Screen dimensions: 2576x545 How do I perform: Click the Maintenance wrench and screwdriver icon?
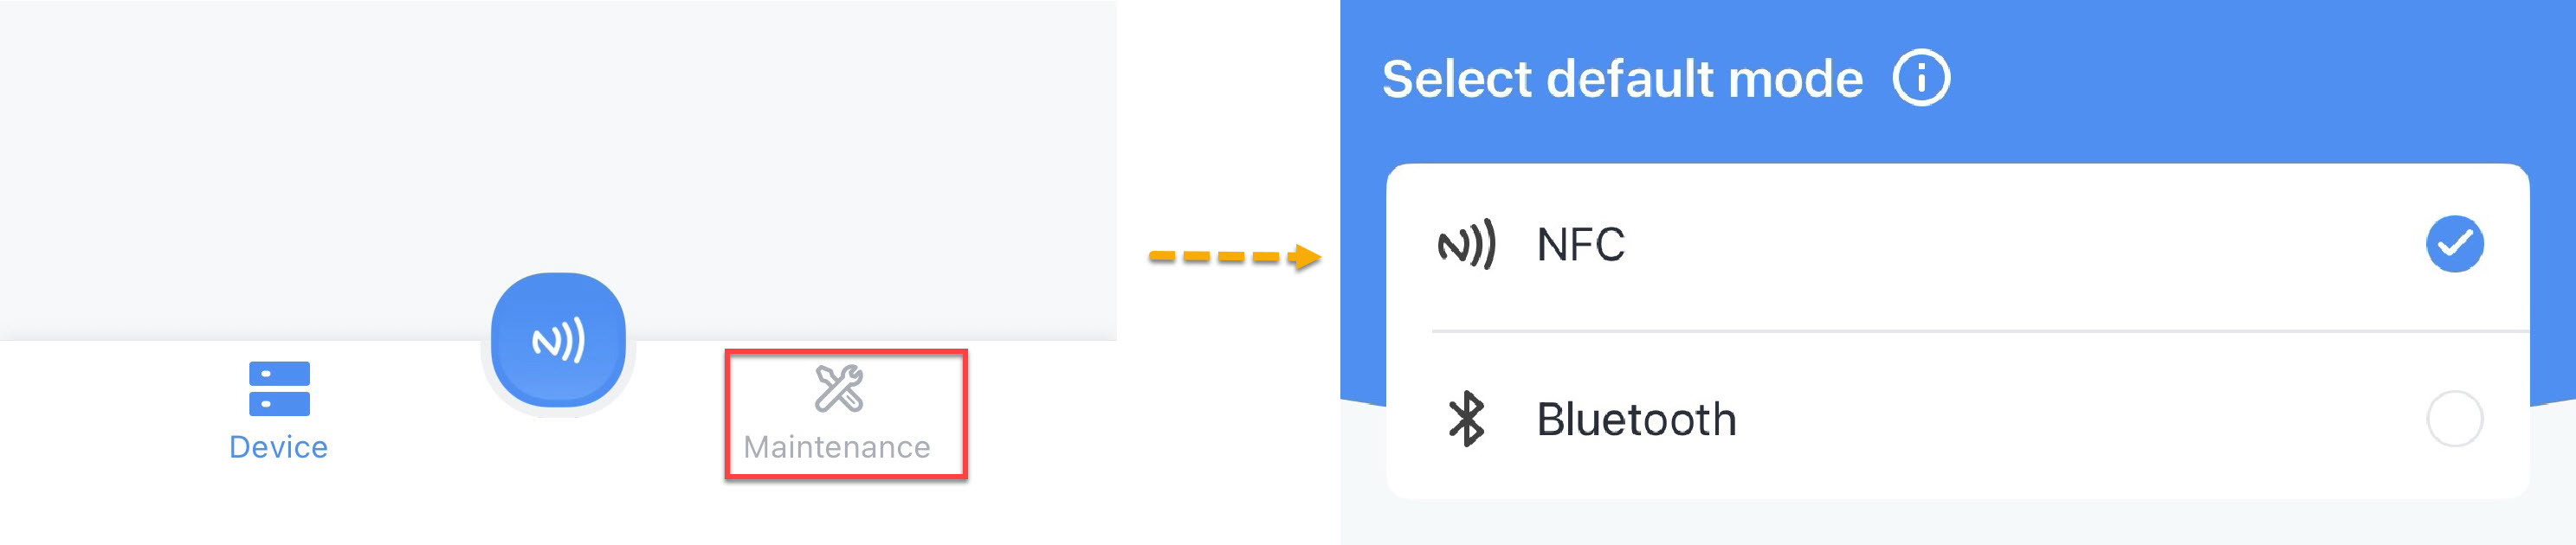pyautogui.click(x=838, y=388)
